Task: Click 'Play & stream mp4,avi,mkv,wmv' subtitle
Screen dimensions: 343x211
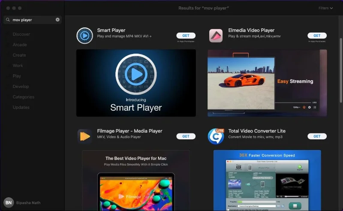Action: [x=254, y=36]
